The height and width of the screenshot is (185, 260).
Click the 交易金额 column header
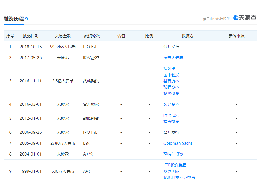63,36
